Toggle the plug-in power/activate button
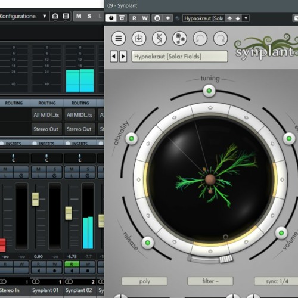This screenshot has height=298, width=298. point(111,18)
